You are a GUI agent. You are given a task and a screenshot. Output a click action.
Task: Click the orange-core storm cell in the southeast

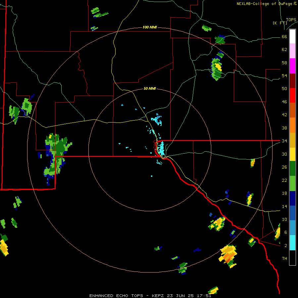228,256
